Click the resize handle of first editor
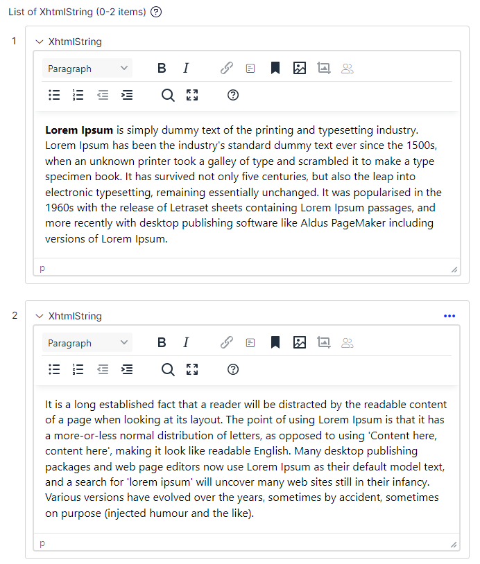The width and height of the screenshot is (480, 564). [x=454, y=270]
